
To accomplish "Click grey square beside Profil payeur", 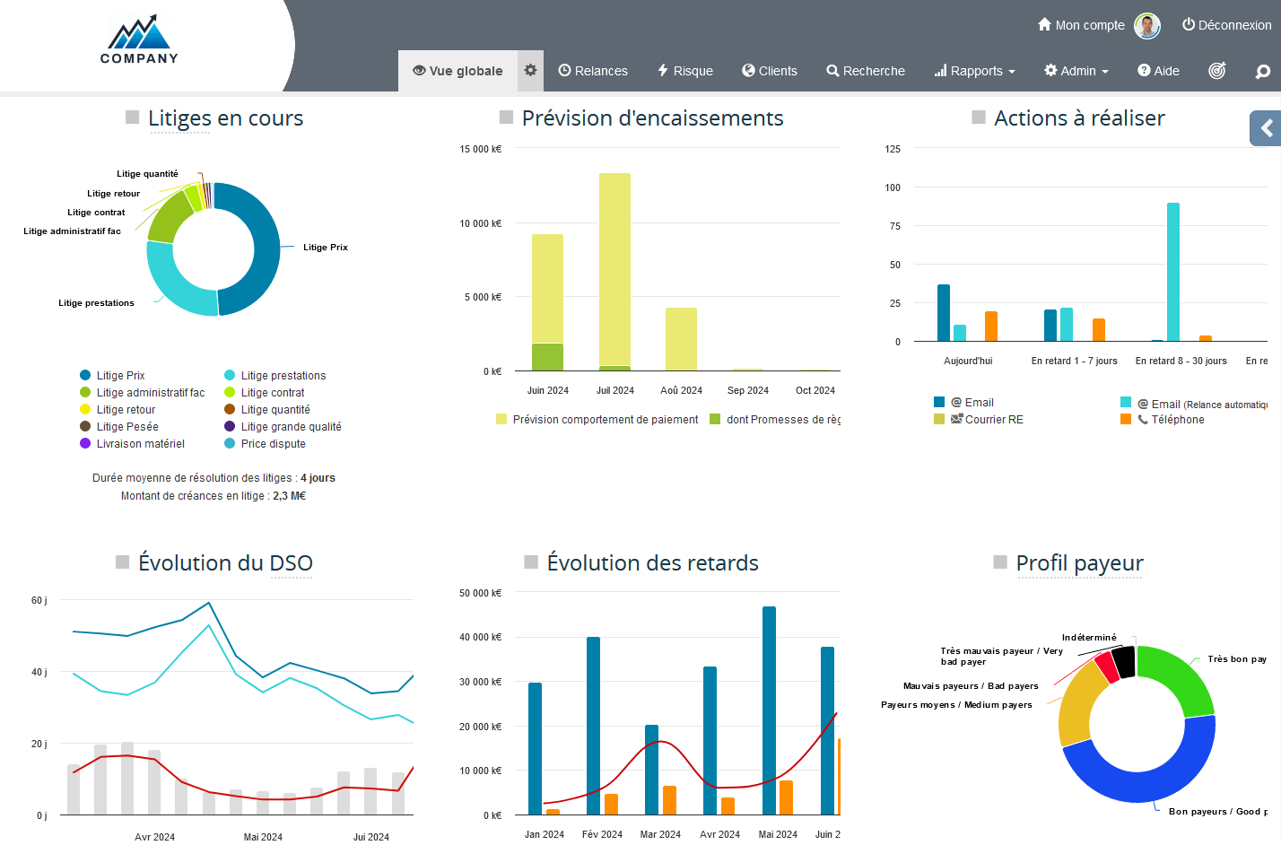I will tap(1000, 562).
